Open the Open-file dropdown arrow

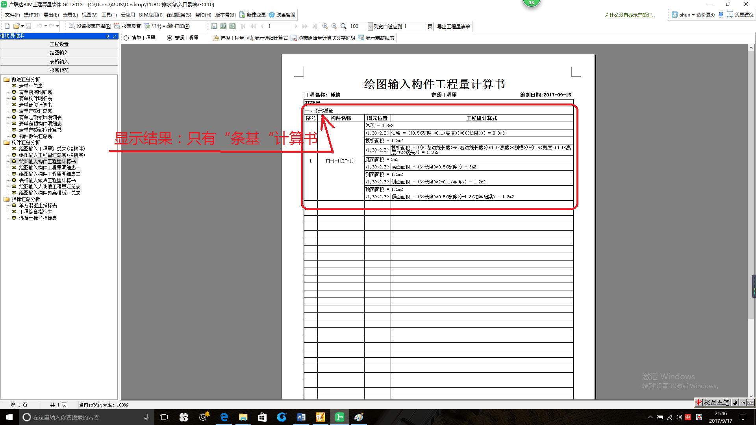tap(22, 26)
